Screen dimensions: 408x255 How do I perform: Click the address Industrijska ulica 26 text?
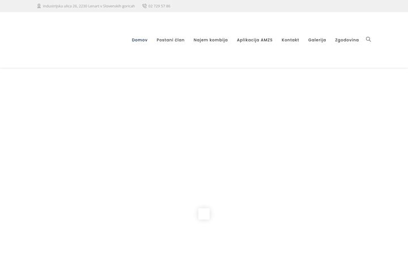tap(89, 6)
